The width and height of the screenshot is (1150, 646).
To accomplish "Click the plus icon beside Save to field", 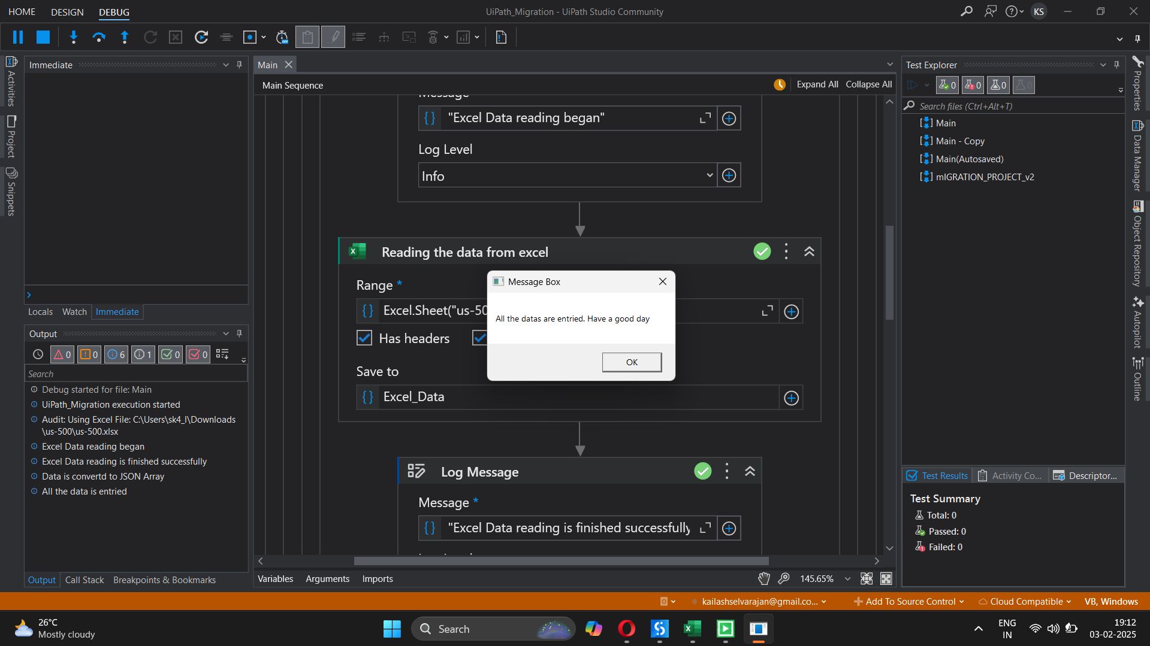I will pos(791,398).
